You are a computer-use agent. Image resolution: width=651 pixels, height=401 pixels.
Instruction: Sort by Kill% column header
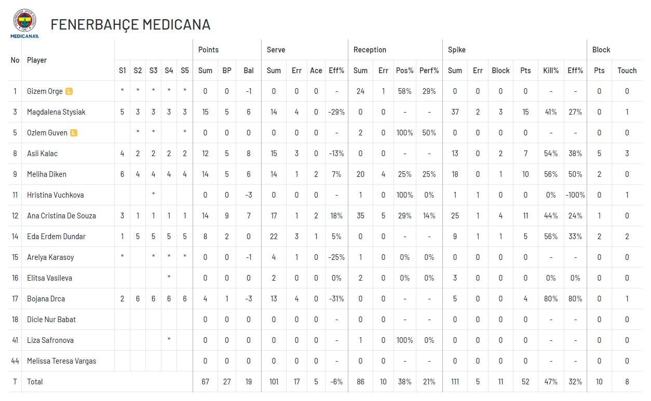pos(551,71)
